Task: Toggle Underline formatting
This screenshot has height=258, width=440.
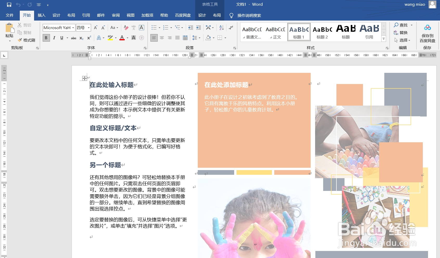Action: [x=62, y=38]
